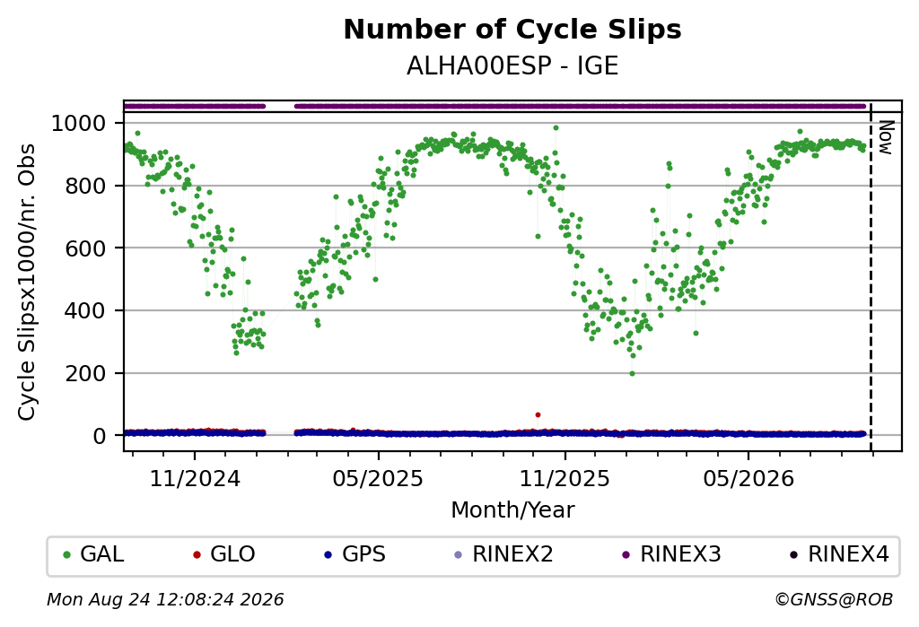Click the 11/2024 x-axis tick label

pyautogui.click(x=195, y=479)
